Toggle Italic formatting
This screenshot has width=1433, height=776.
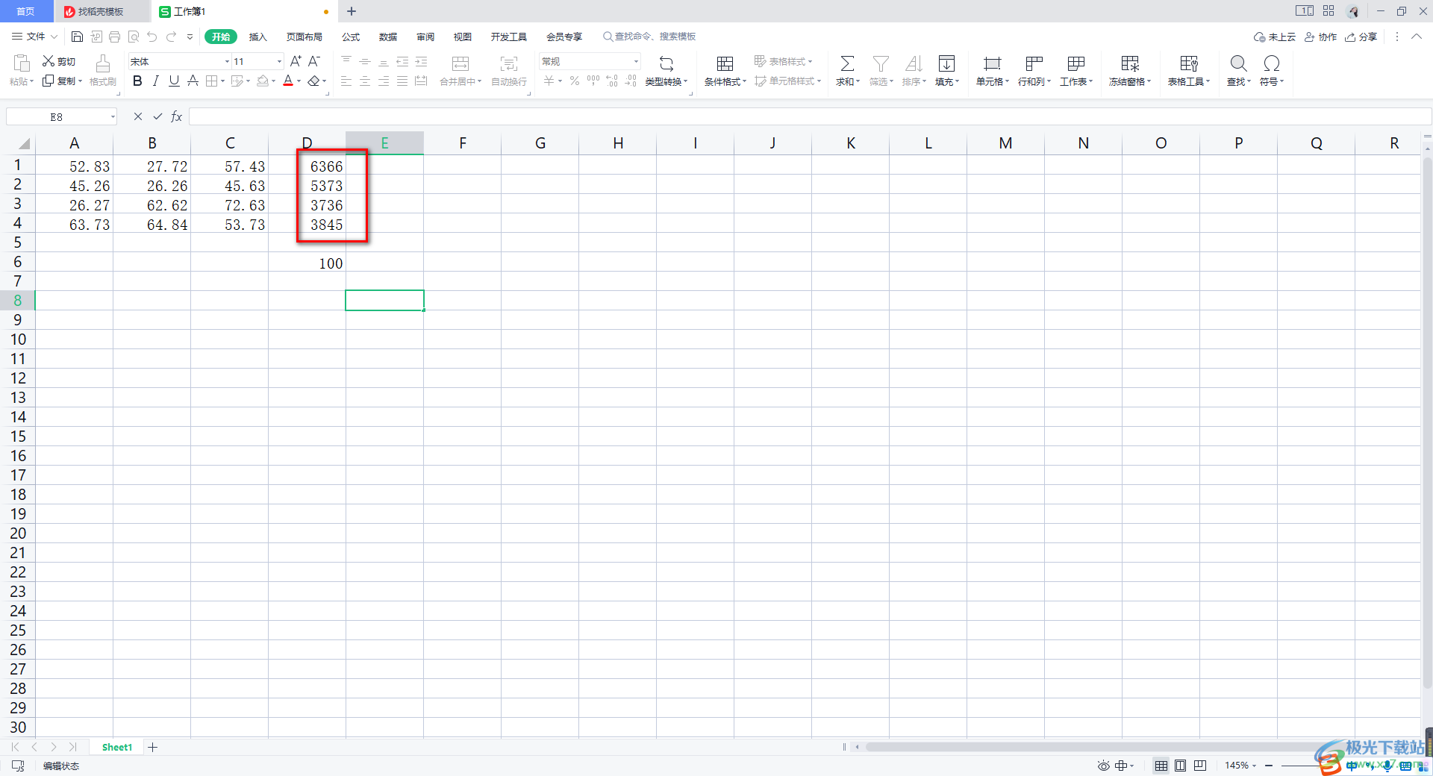coord(155,81)
